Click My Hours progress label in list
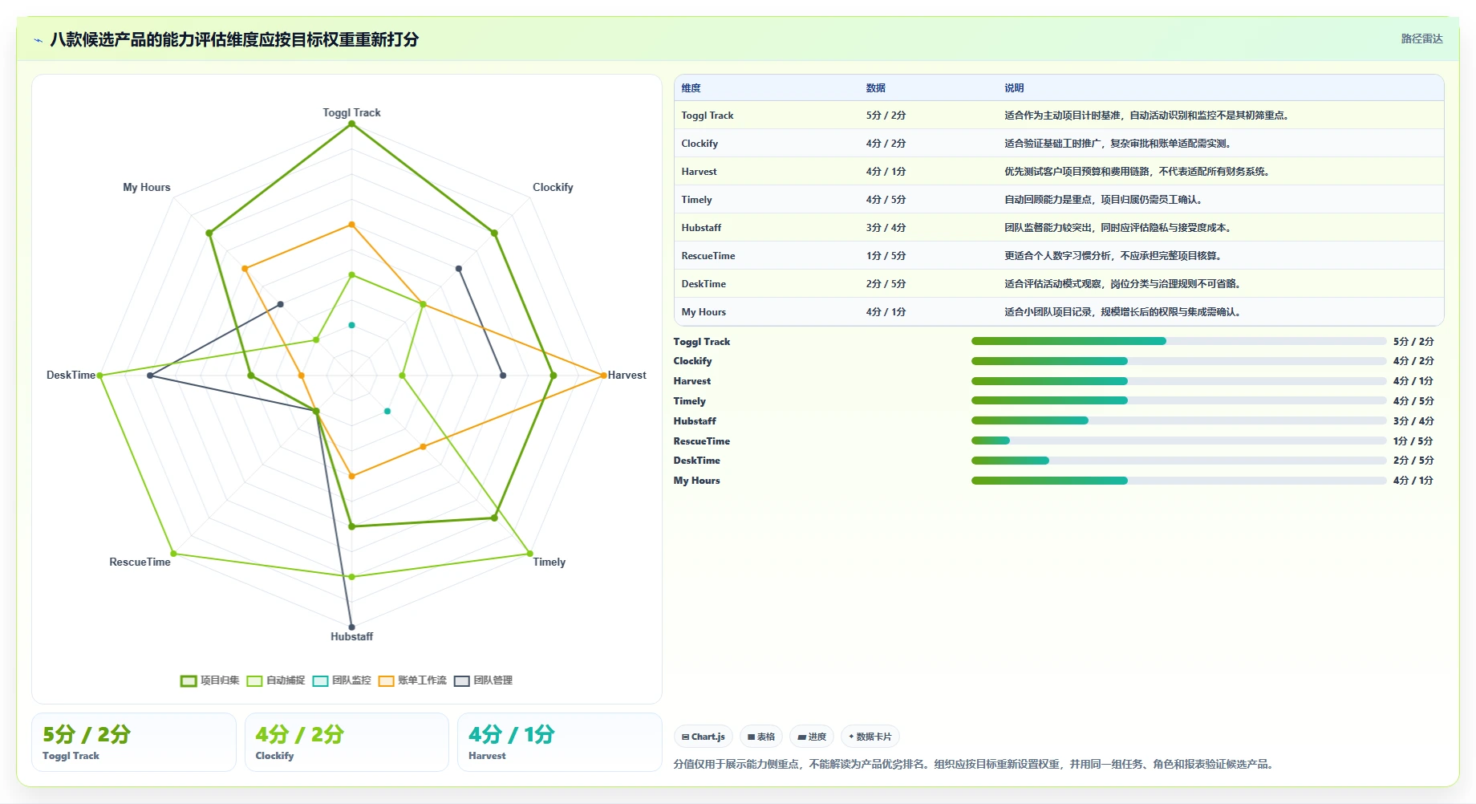 coord(696,481)
